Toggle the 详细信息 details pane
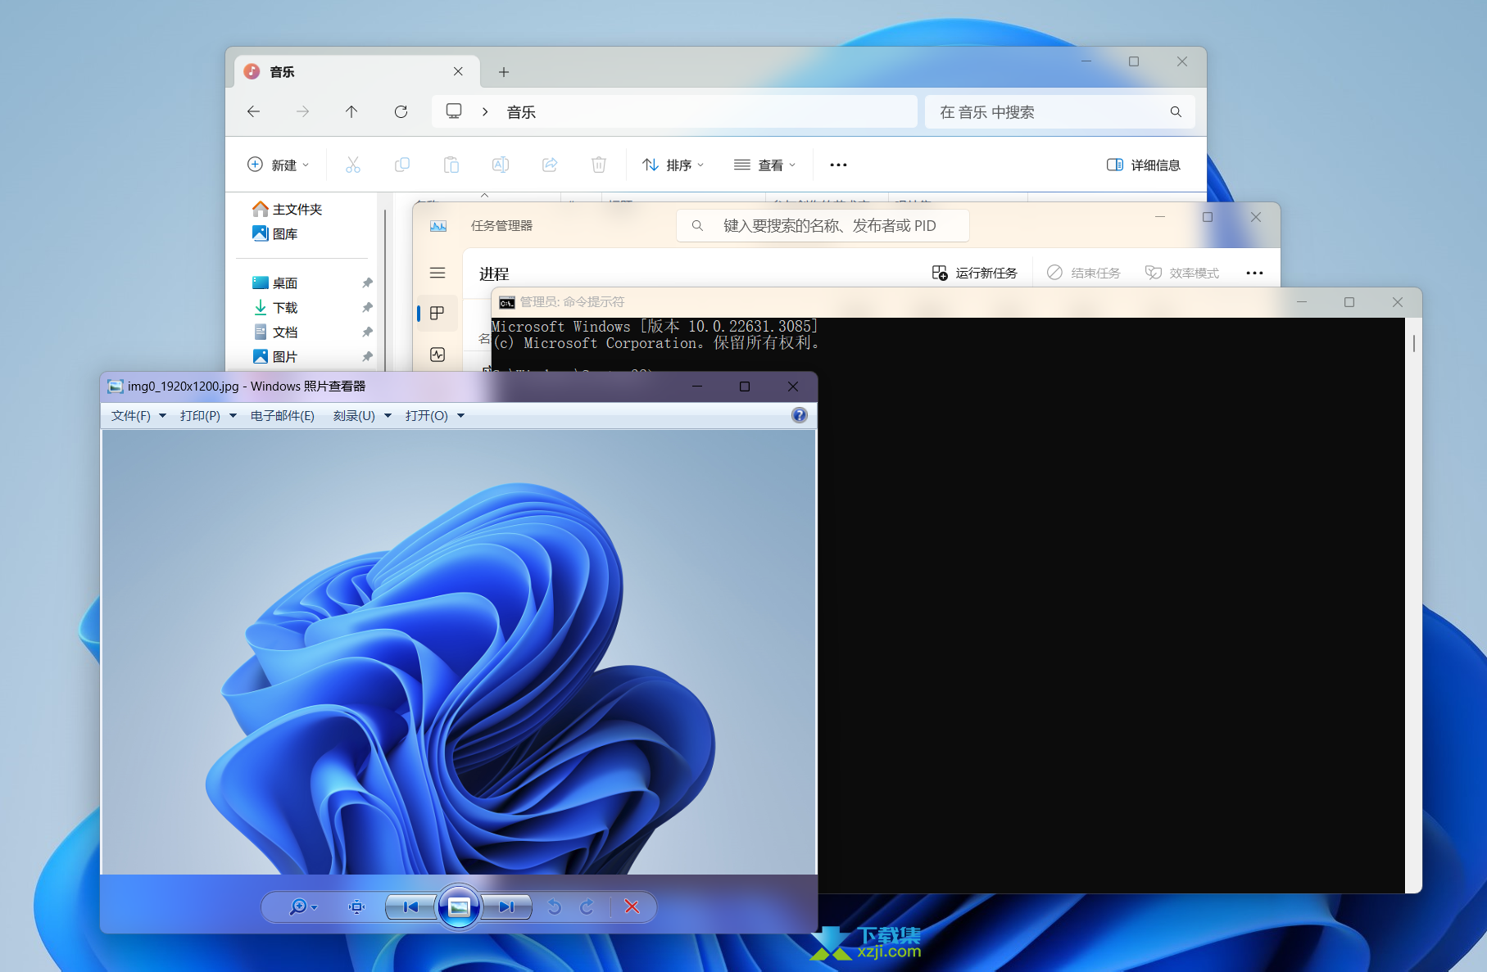This screenshot has width=1487, height=972. pyautogui.click(x=1143, y=165)
